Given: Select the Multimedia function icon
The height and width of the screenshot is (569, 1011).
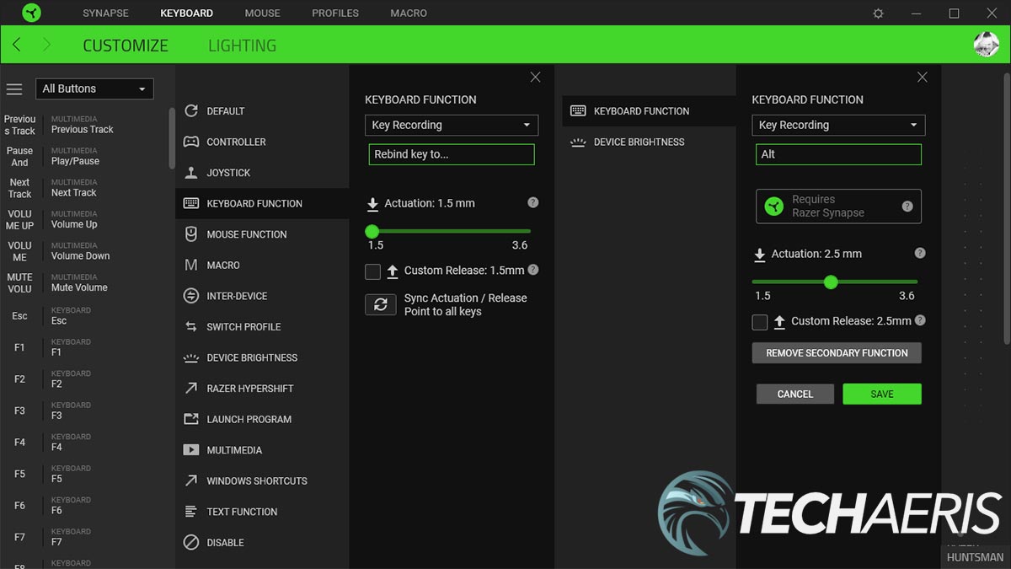Looking at the screenshot, I should tap(191, 450).
